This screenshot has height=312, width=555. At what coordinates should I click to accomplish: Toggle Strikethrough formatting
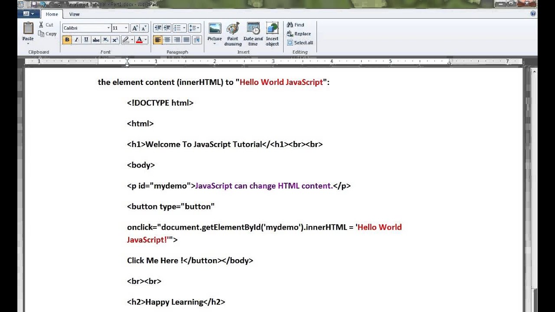click(96, 40)
